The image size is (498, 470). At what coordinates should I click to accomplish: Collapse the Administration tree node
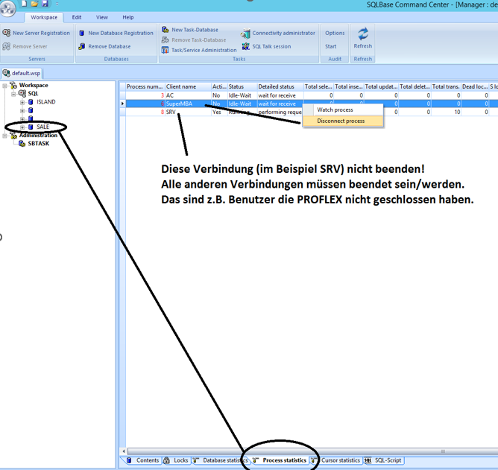point(5,136)
